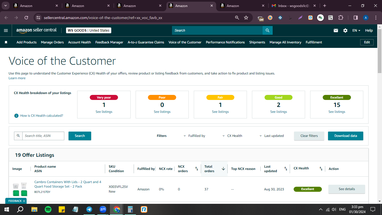The height and width of the screenshot is (215, 382).
Task: Click the QR code extension icon
Action: click(x=331, y=18)
